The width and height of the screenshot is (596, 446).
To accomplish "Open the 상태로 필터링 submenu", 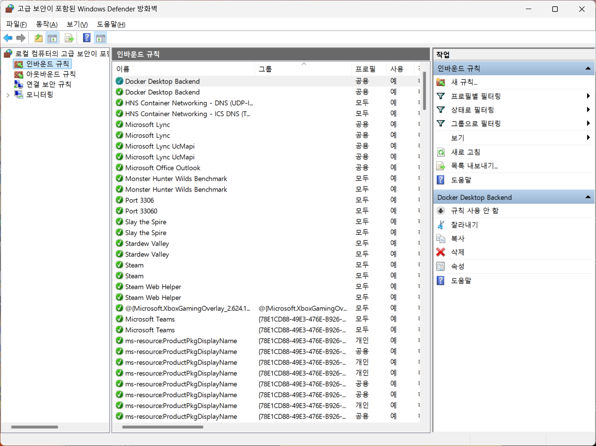I will click(514, 110).
